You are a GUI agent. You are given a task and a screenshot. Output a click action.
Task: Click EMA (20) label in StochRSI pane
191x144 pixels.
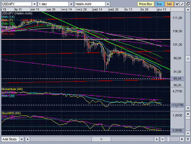[x=8, y=117]
